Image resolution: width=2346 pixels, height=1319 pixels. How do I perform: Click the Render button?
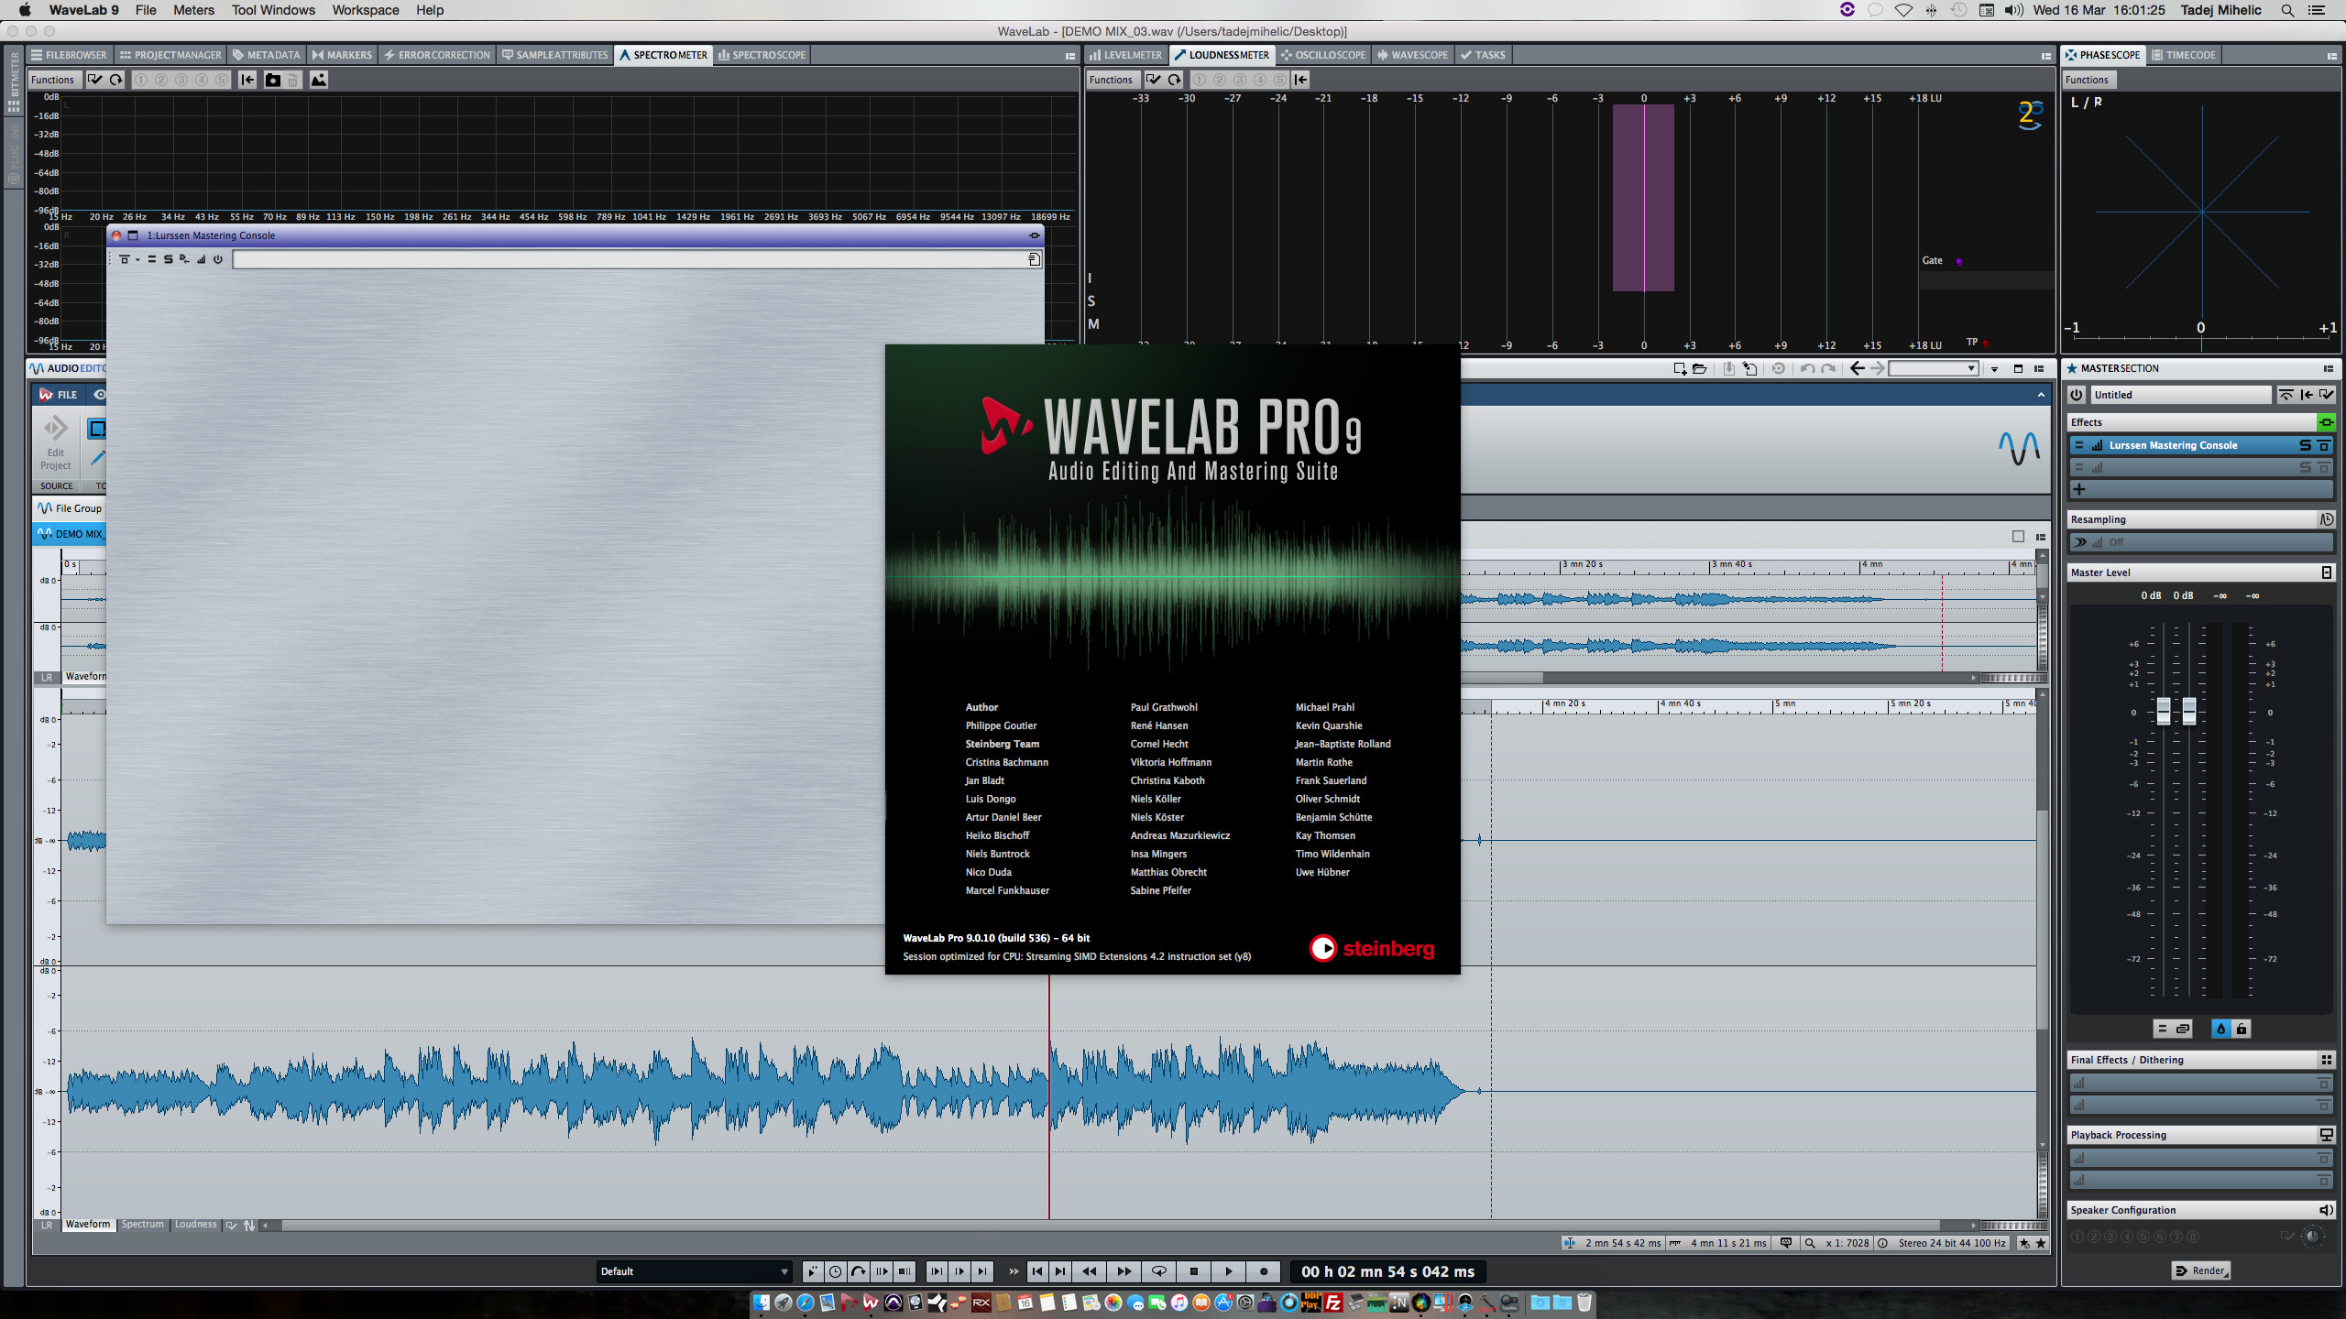pos(2199,1270)
